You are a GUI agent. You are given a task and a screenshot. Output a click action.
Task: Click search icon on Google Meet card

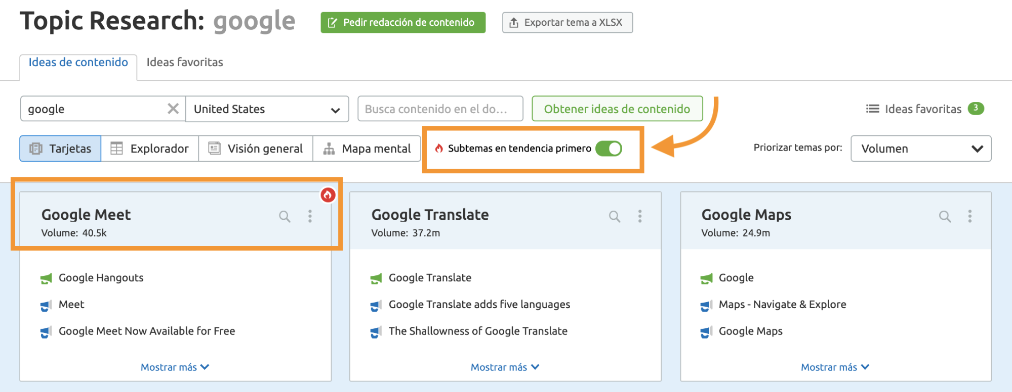click(x=285, y=217)
